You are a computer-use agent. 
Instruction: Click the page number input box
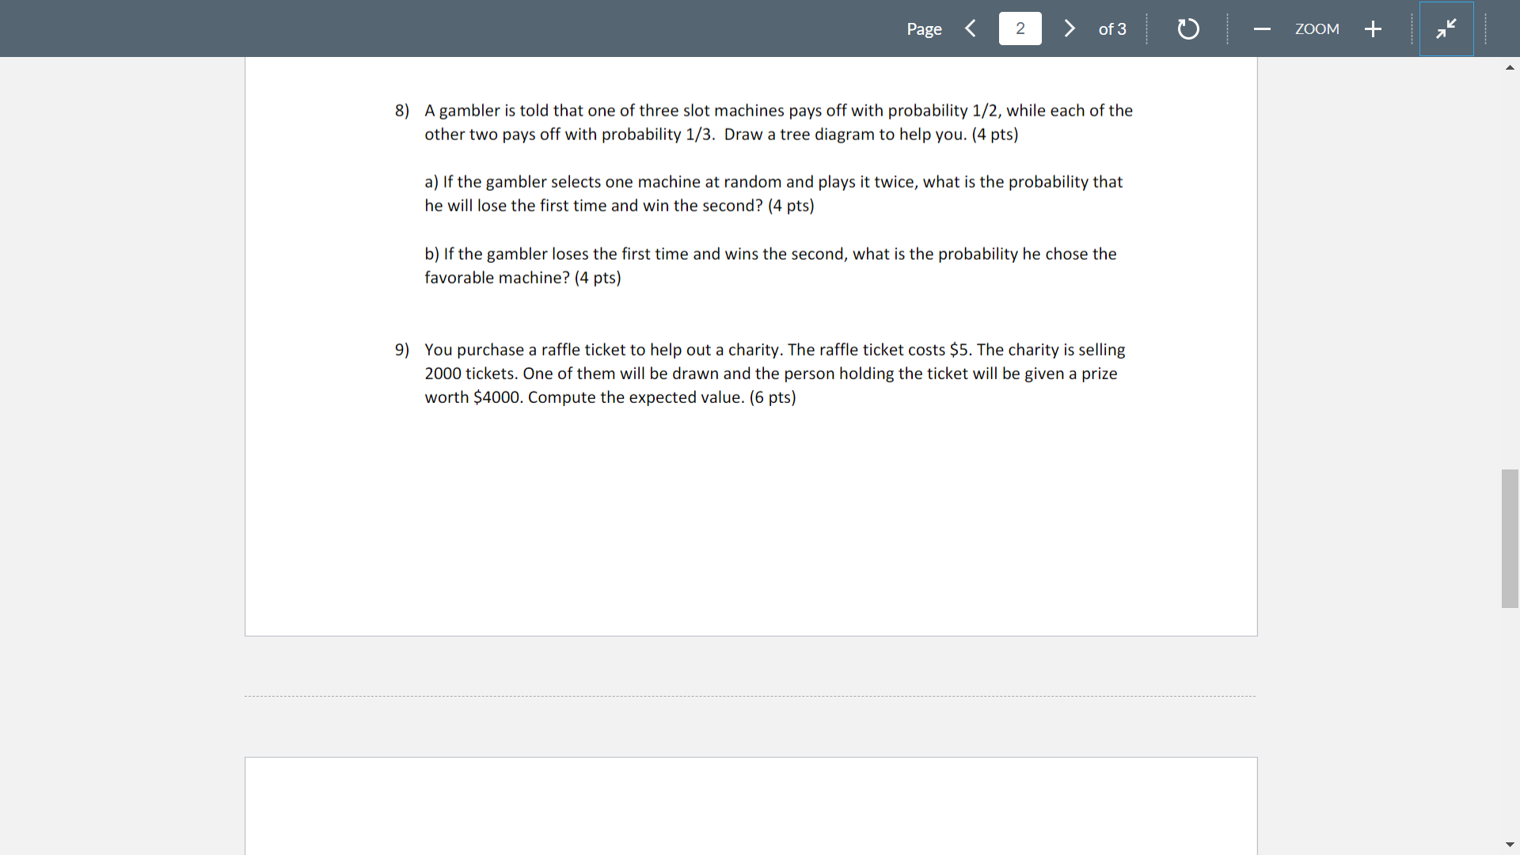pyautogui.click(x=1020, y=28)
